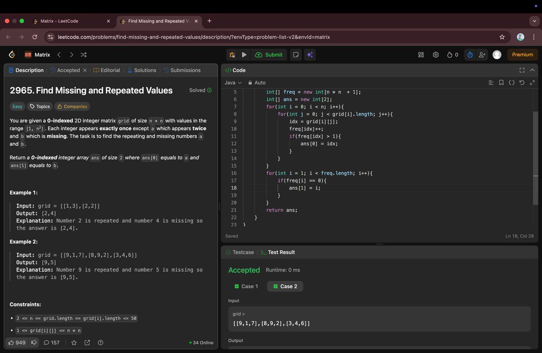Viewport: 542px width, 353px height.
Task: Reset code with the undo arrow icon
Action: point(522,83)
